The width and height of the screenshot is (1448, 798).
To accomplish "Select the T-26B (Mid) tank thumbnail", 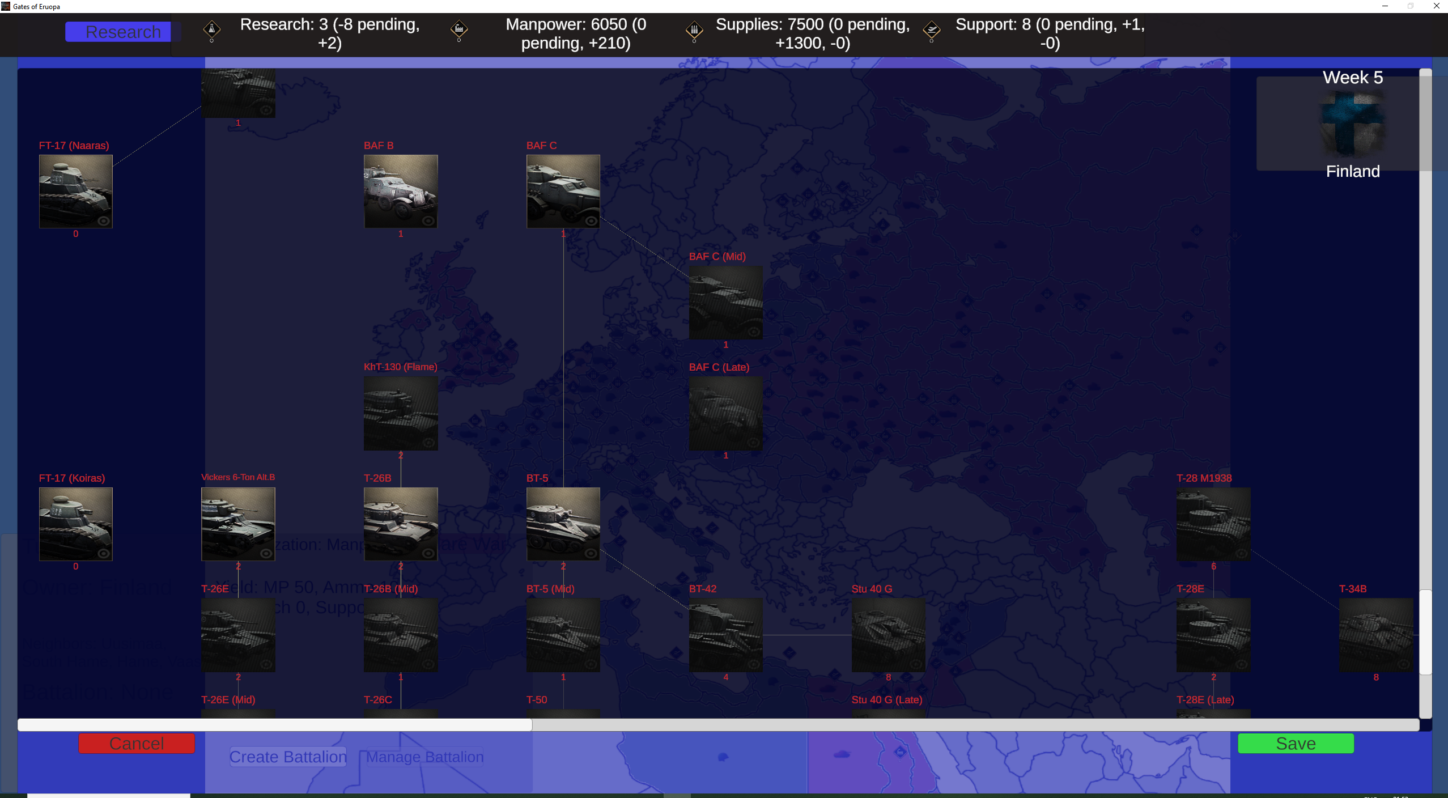I will pos(401,635).
